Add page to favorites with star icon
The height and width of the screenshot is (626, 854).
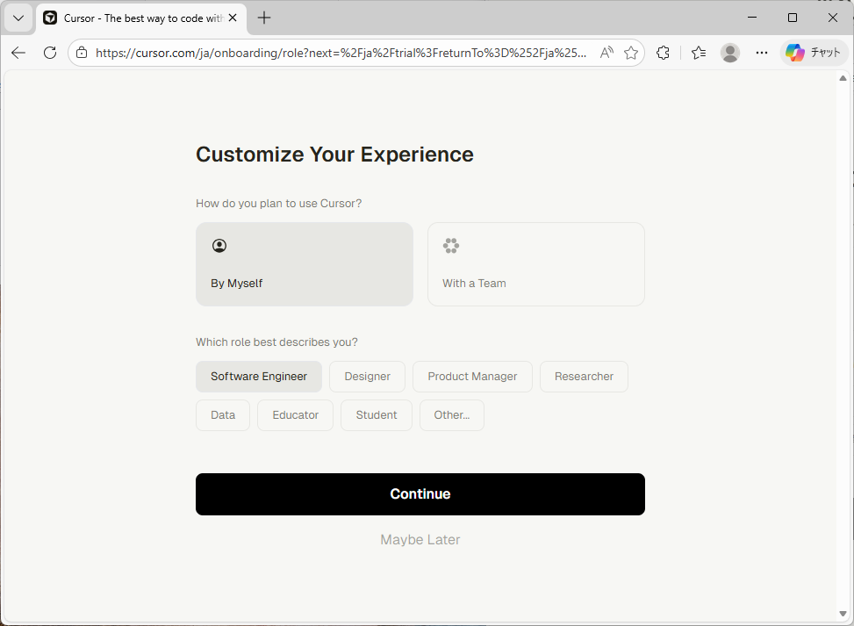[631, 53]
